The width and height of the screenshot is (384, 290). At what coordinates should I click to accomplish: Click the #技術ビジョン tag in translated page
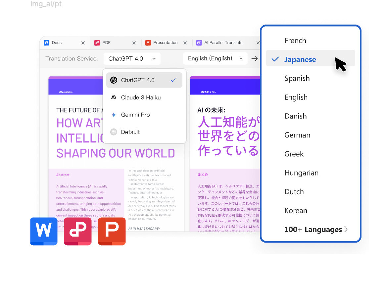[x=209, y=92]
